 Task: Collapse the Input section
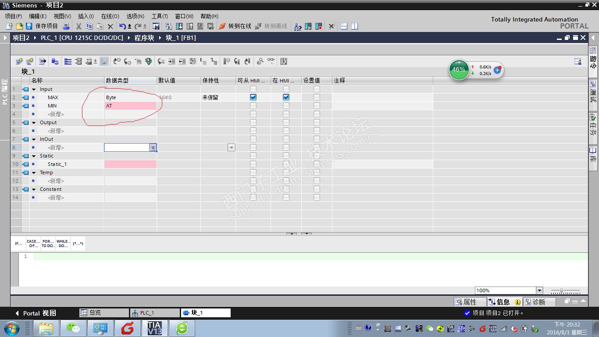pyautogui.click(x=34, y=89)
